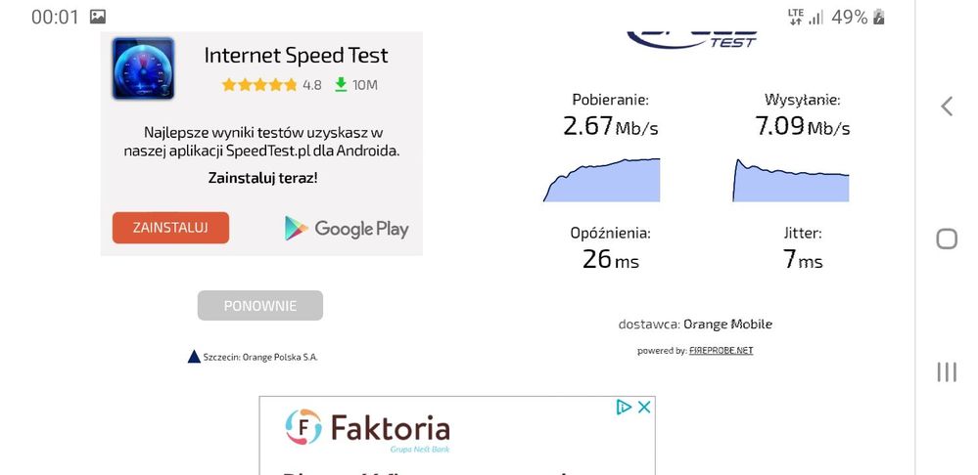978x475 pixels.
Task: Tap the Zainstaluj teraz! text
Action: [262, 178]
